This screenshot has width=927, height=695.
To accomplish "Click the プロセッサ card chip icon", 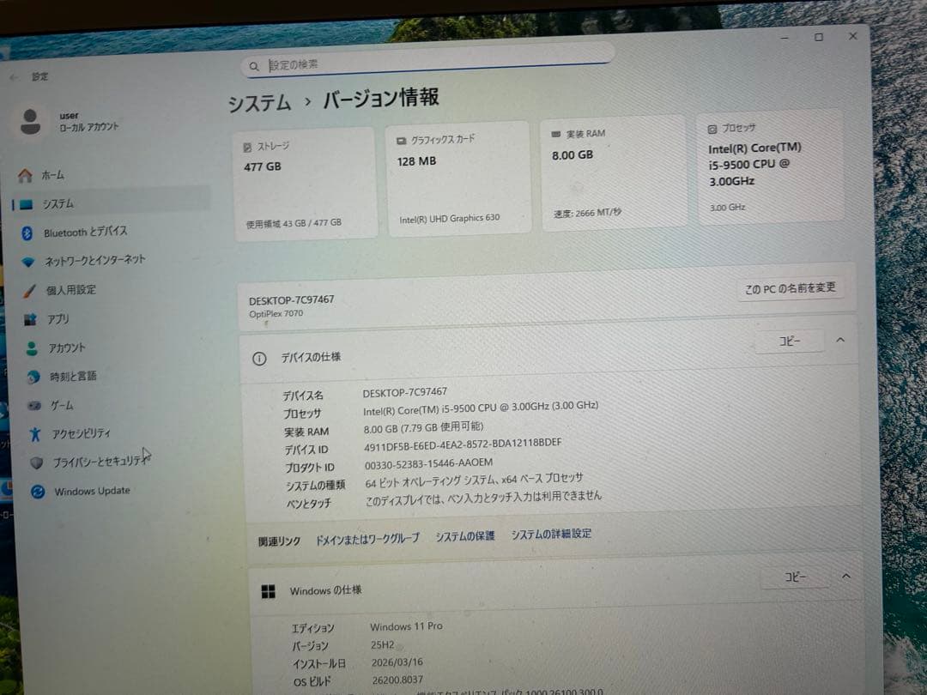I will click(x=712, y=129).
